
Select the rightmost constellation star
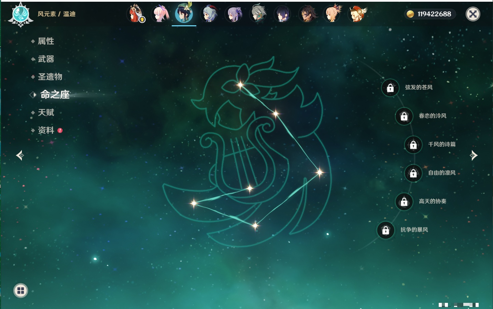[320, 172]
